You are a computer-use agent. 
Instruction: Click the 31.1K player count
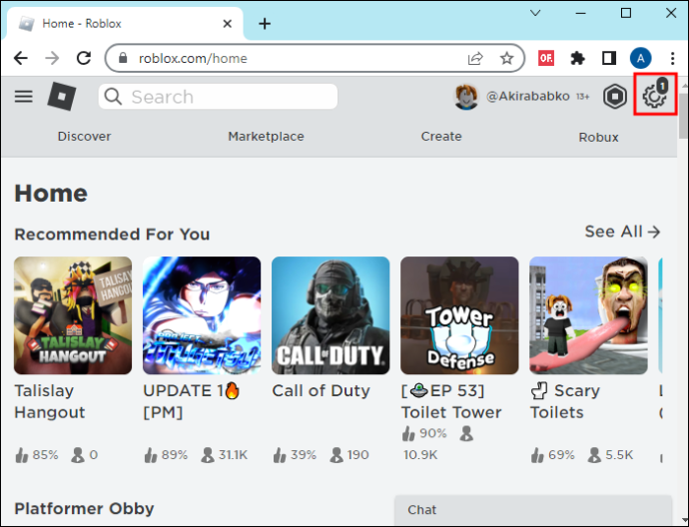click(233, 455)
